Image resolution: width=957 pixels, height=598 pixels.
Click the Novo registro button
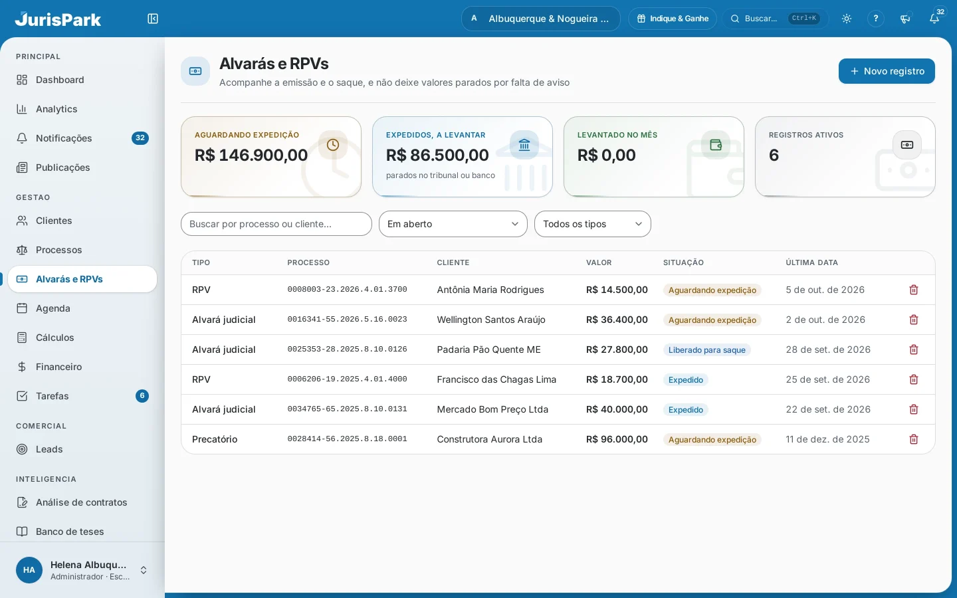[887, 71]
